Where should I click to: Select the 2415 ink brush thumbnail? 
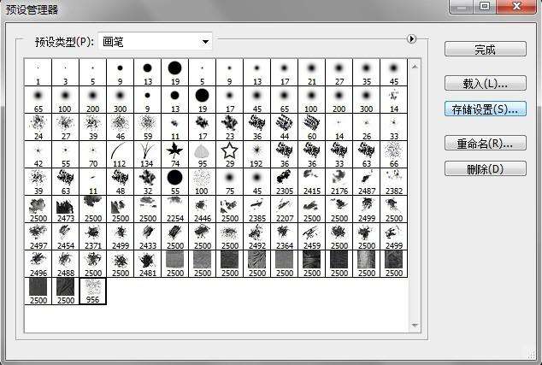click(x=312, y=181)
